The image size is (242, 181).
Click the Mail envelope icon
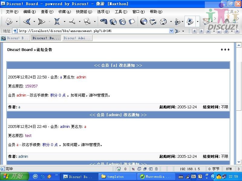[163, 21]
